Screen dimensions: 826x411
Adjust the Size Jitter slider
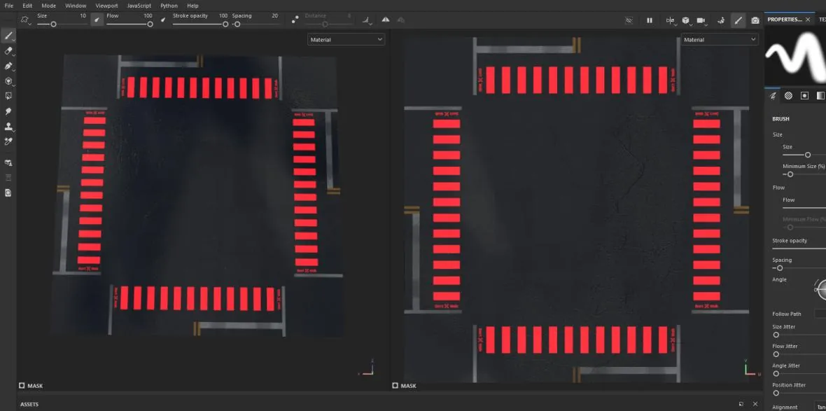click(x=799, y=335)
